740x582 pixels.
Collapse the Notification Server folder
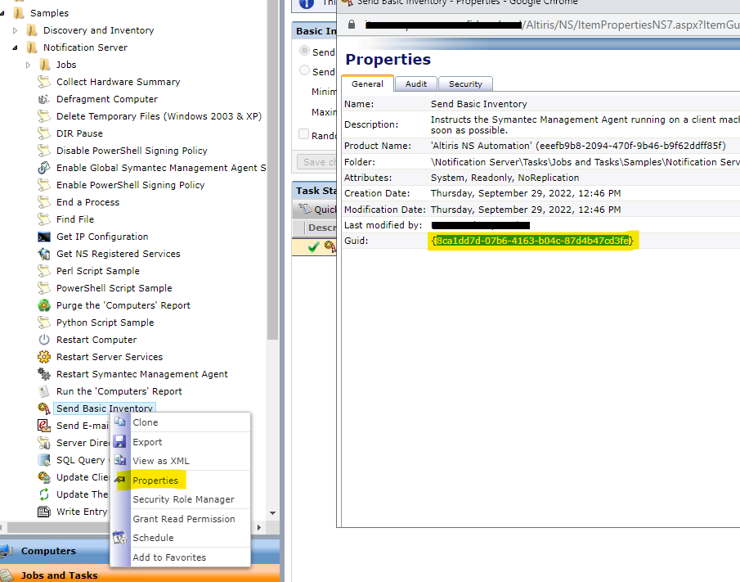tap(15, 47)
